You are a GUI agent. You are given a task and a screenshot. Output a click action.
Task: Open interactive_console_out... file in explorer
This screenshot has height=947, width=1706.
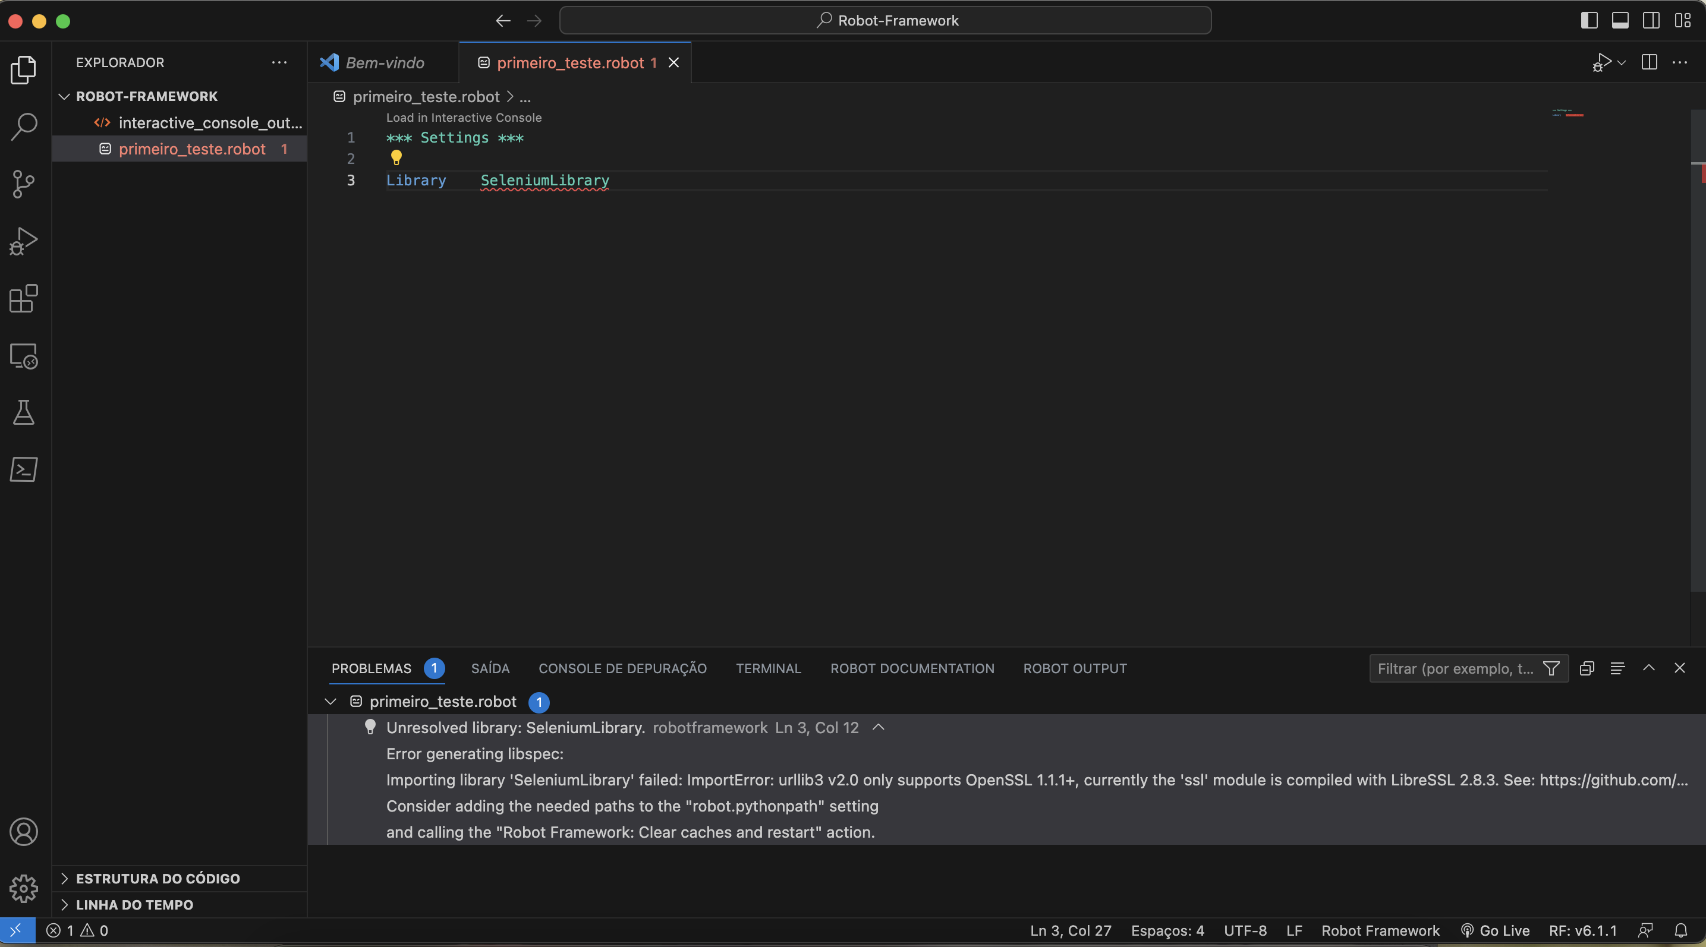[179, 122]
